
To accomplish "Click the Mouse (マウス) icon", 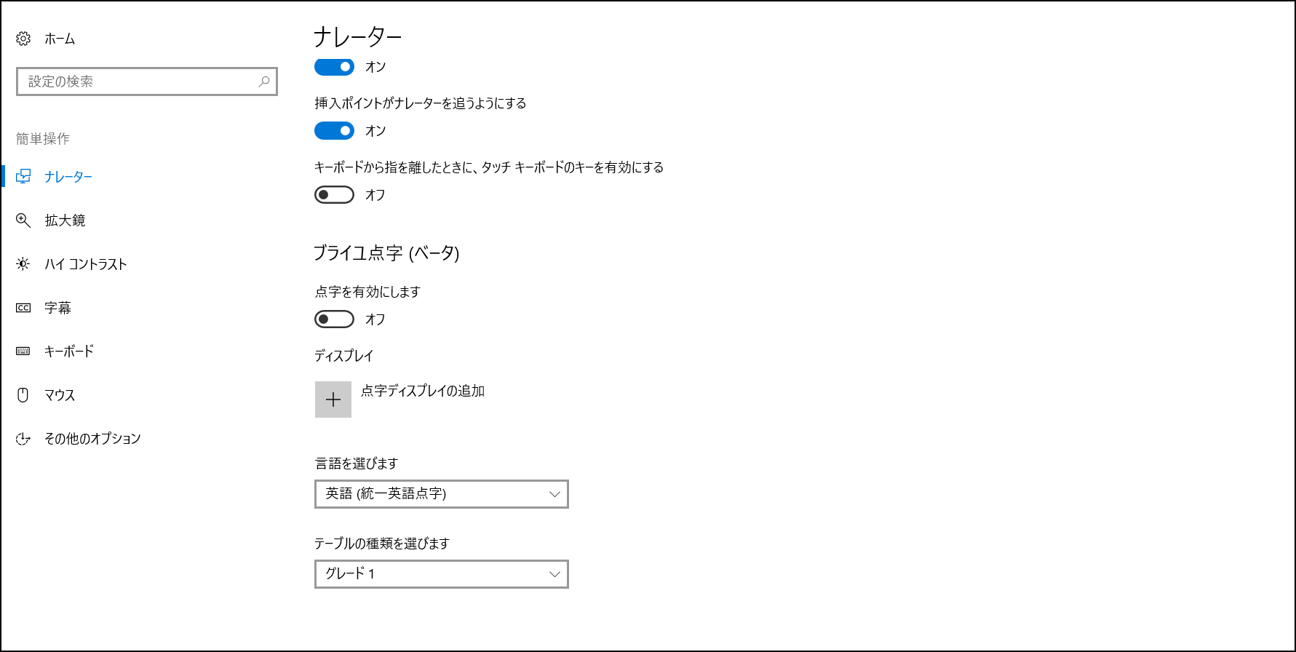I will [23, 395].
